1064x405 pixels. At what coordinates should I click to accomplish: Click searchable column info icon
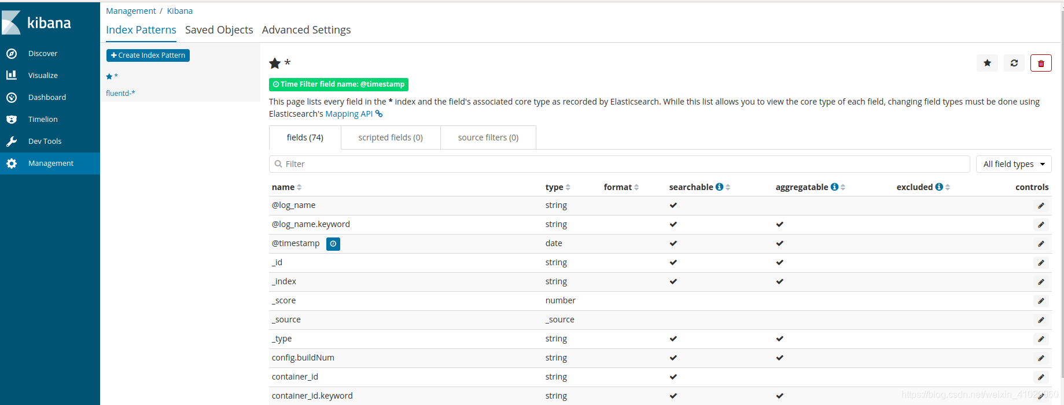pos(719,187)
